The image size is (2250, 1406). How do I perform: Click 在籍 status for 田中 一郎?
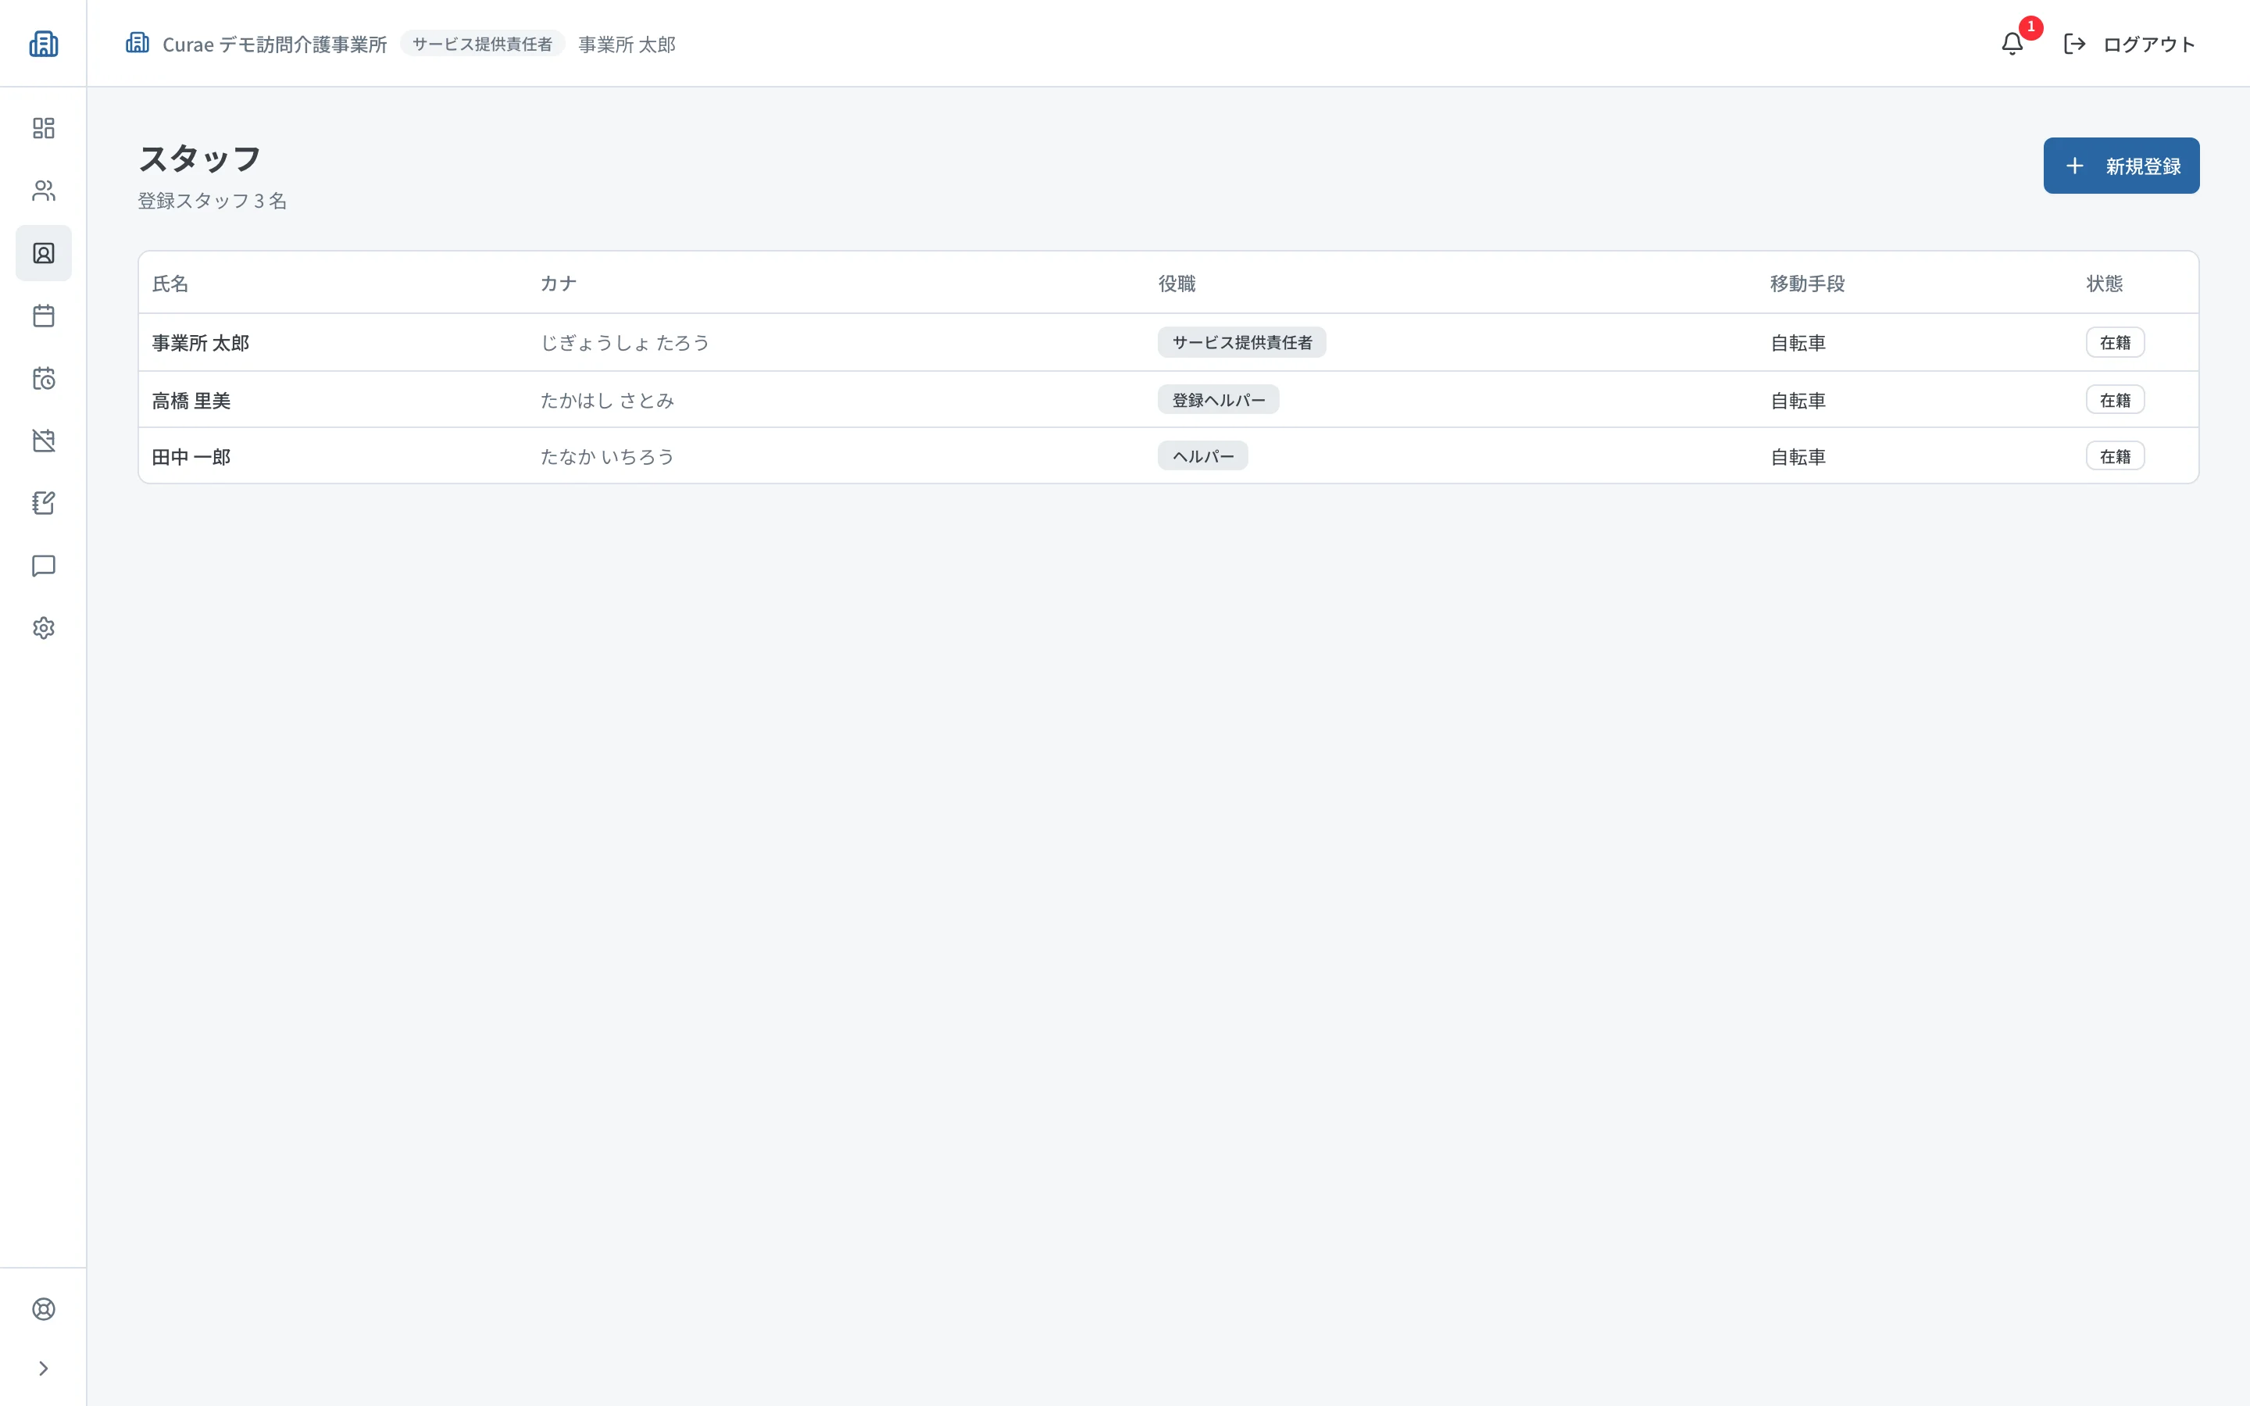point(2115,455)
